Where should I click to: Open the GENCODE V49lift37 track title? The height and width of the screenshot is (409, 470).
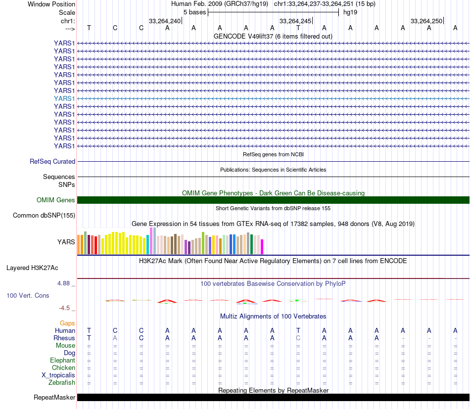(x=273, y=36)
